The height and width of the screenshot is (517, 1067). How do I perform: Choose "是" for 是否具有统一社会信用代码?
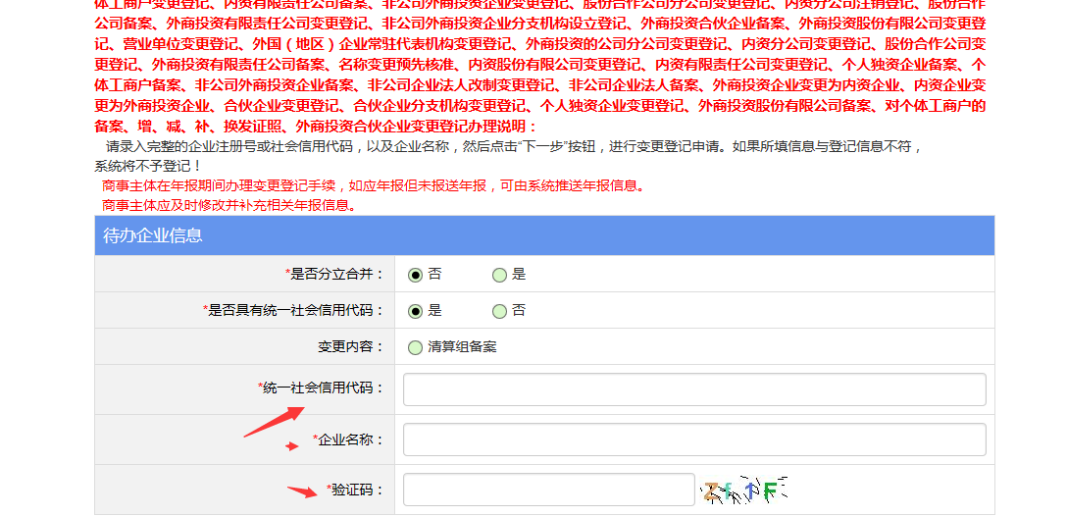[416, 311]
